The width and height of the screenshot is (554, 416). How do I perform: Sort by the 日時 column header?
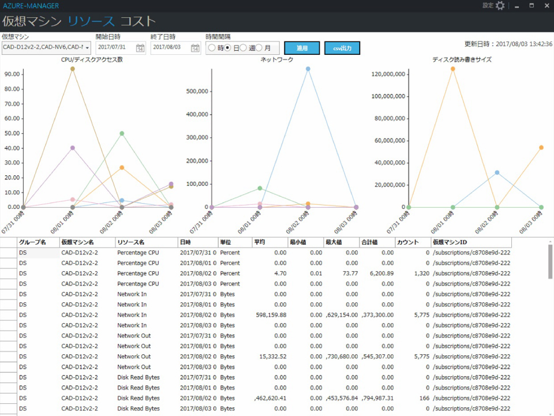(x=198, y=242)
